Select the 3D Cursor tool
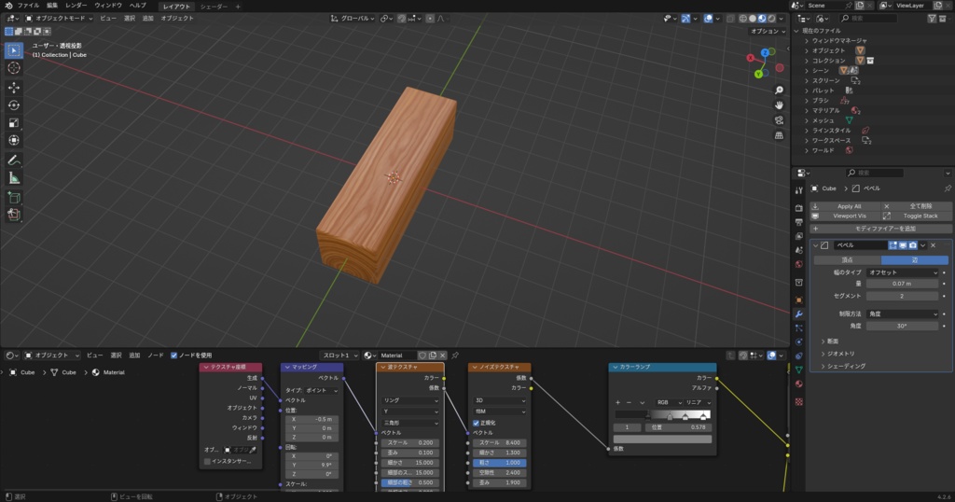955x502 pixels. click(x=14, y=68)
